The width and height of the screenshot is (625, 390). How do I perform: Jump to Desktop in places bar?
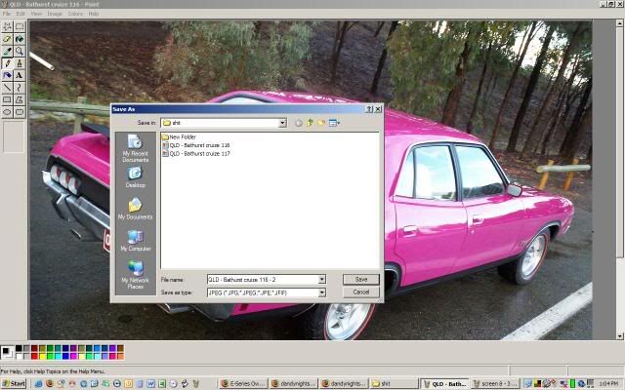(135, 177)
